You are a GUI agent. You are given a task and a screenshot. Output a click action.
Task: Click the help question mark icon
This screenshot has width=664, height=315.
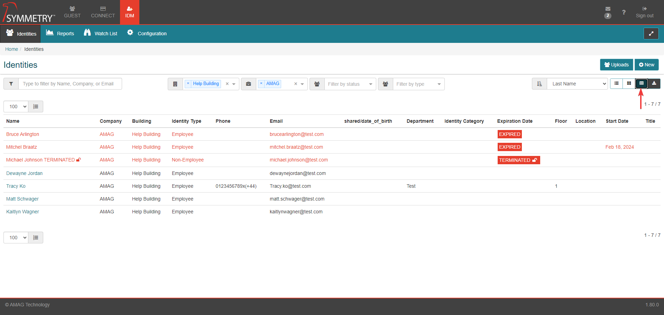pos(624,12)
